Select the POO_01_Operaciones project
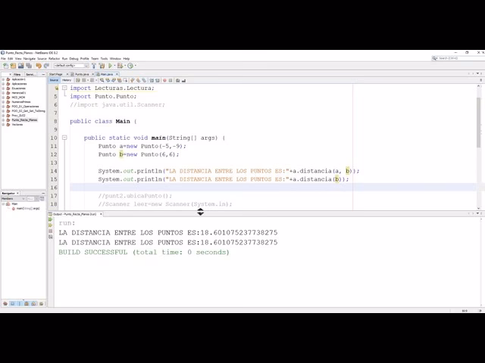Image resolution: width=485 pixels, height=363 pixels. coord(25,106)
